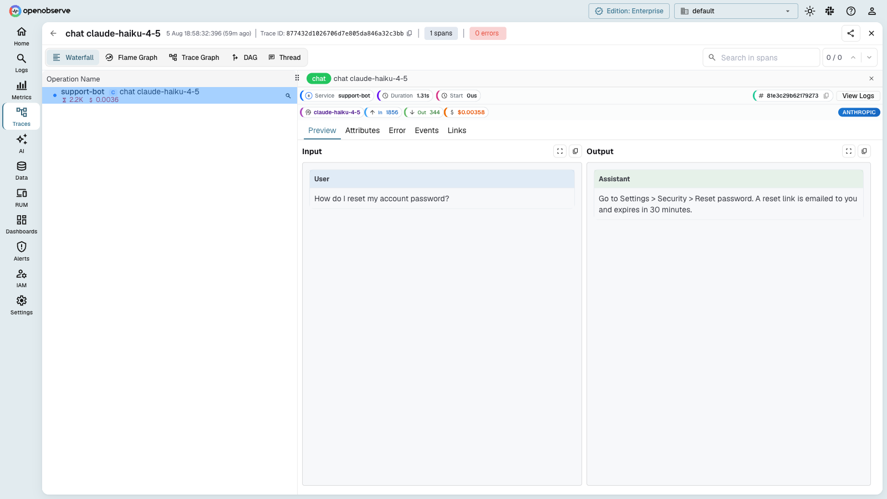Open the user profile menu

[x=872, y=11]
